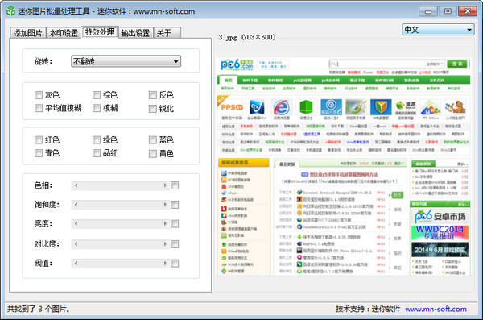This screenshot has width=483, height=320.
Task: Enable the 饱和度 adjustment checkbox
Action: [x=175, y=205]
